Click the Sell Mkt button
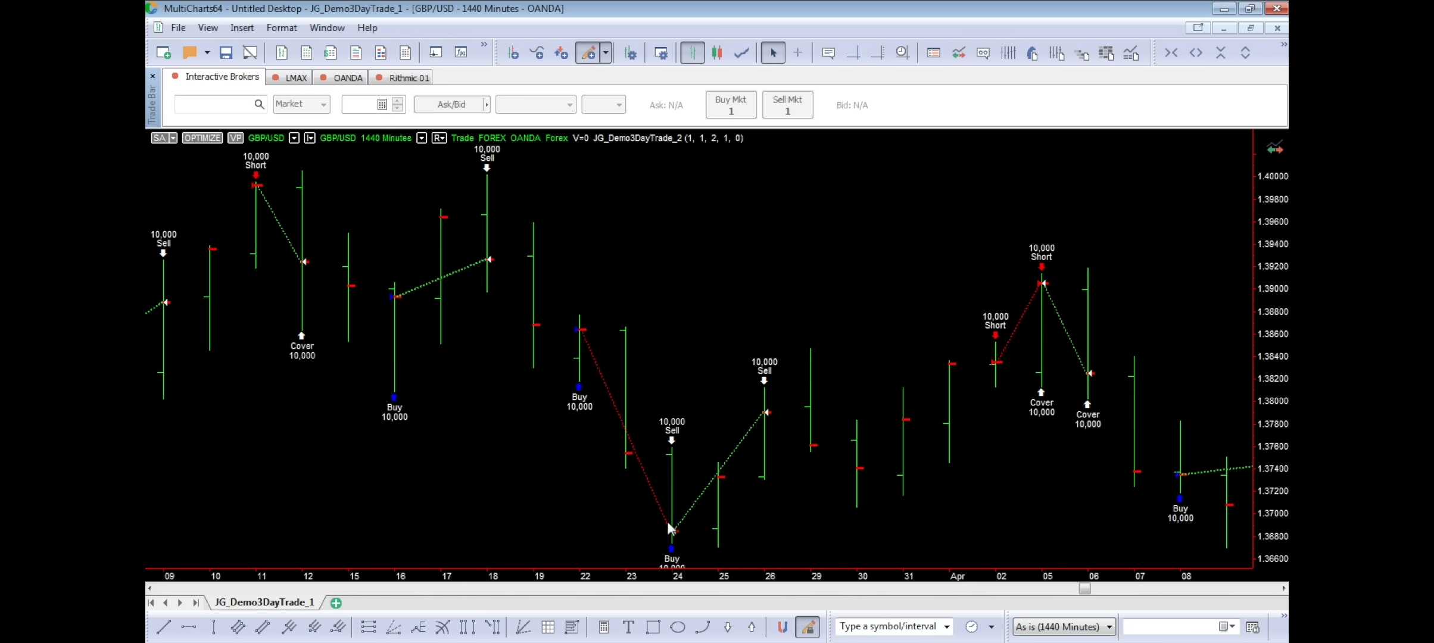This screenshot has width=1434, height=643. (x=787, y=105)
